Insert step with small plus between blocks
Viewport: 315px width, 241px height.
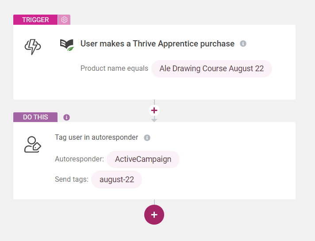point(154,110)
